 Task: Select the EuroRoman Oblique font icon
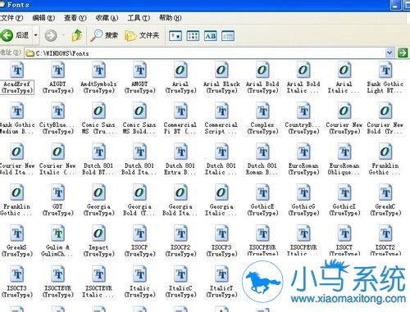[344, 151]
